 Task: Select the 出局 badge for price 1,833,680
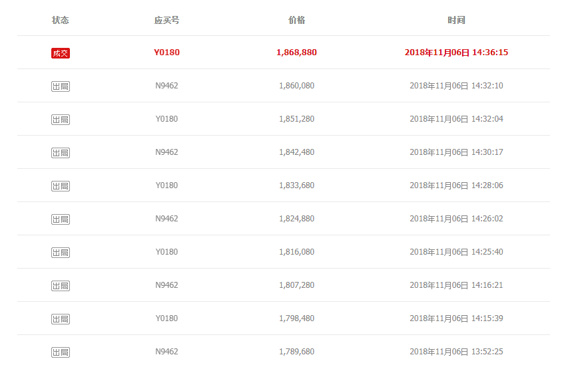pos(61,186)
